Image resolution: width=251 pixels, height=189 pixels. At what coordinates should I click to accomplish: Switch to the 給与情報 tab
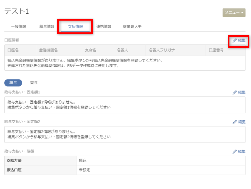tap(47, 27)
